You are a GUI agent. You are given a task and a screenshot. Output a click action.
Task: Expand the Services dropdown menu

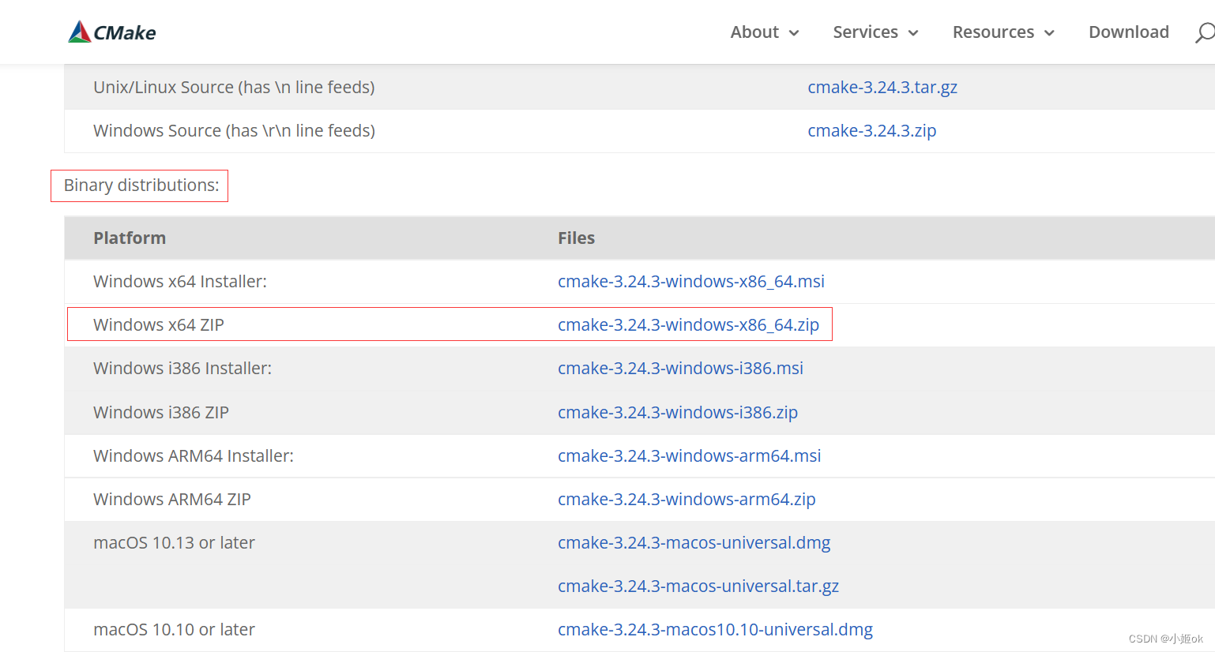[x=875, y=32]
